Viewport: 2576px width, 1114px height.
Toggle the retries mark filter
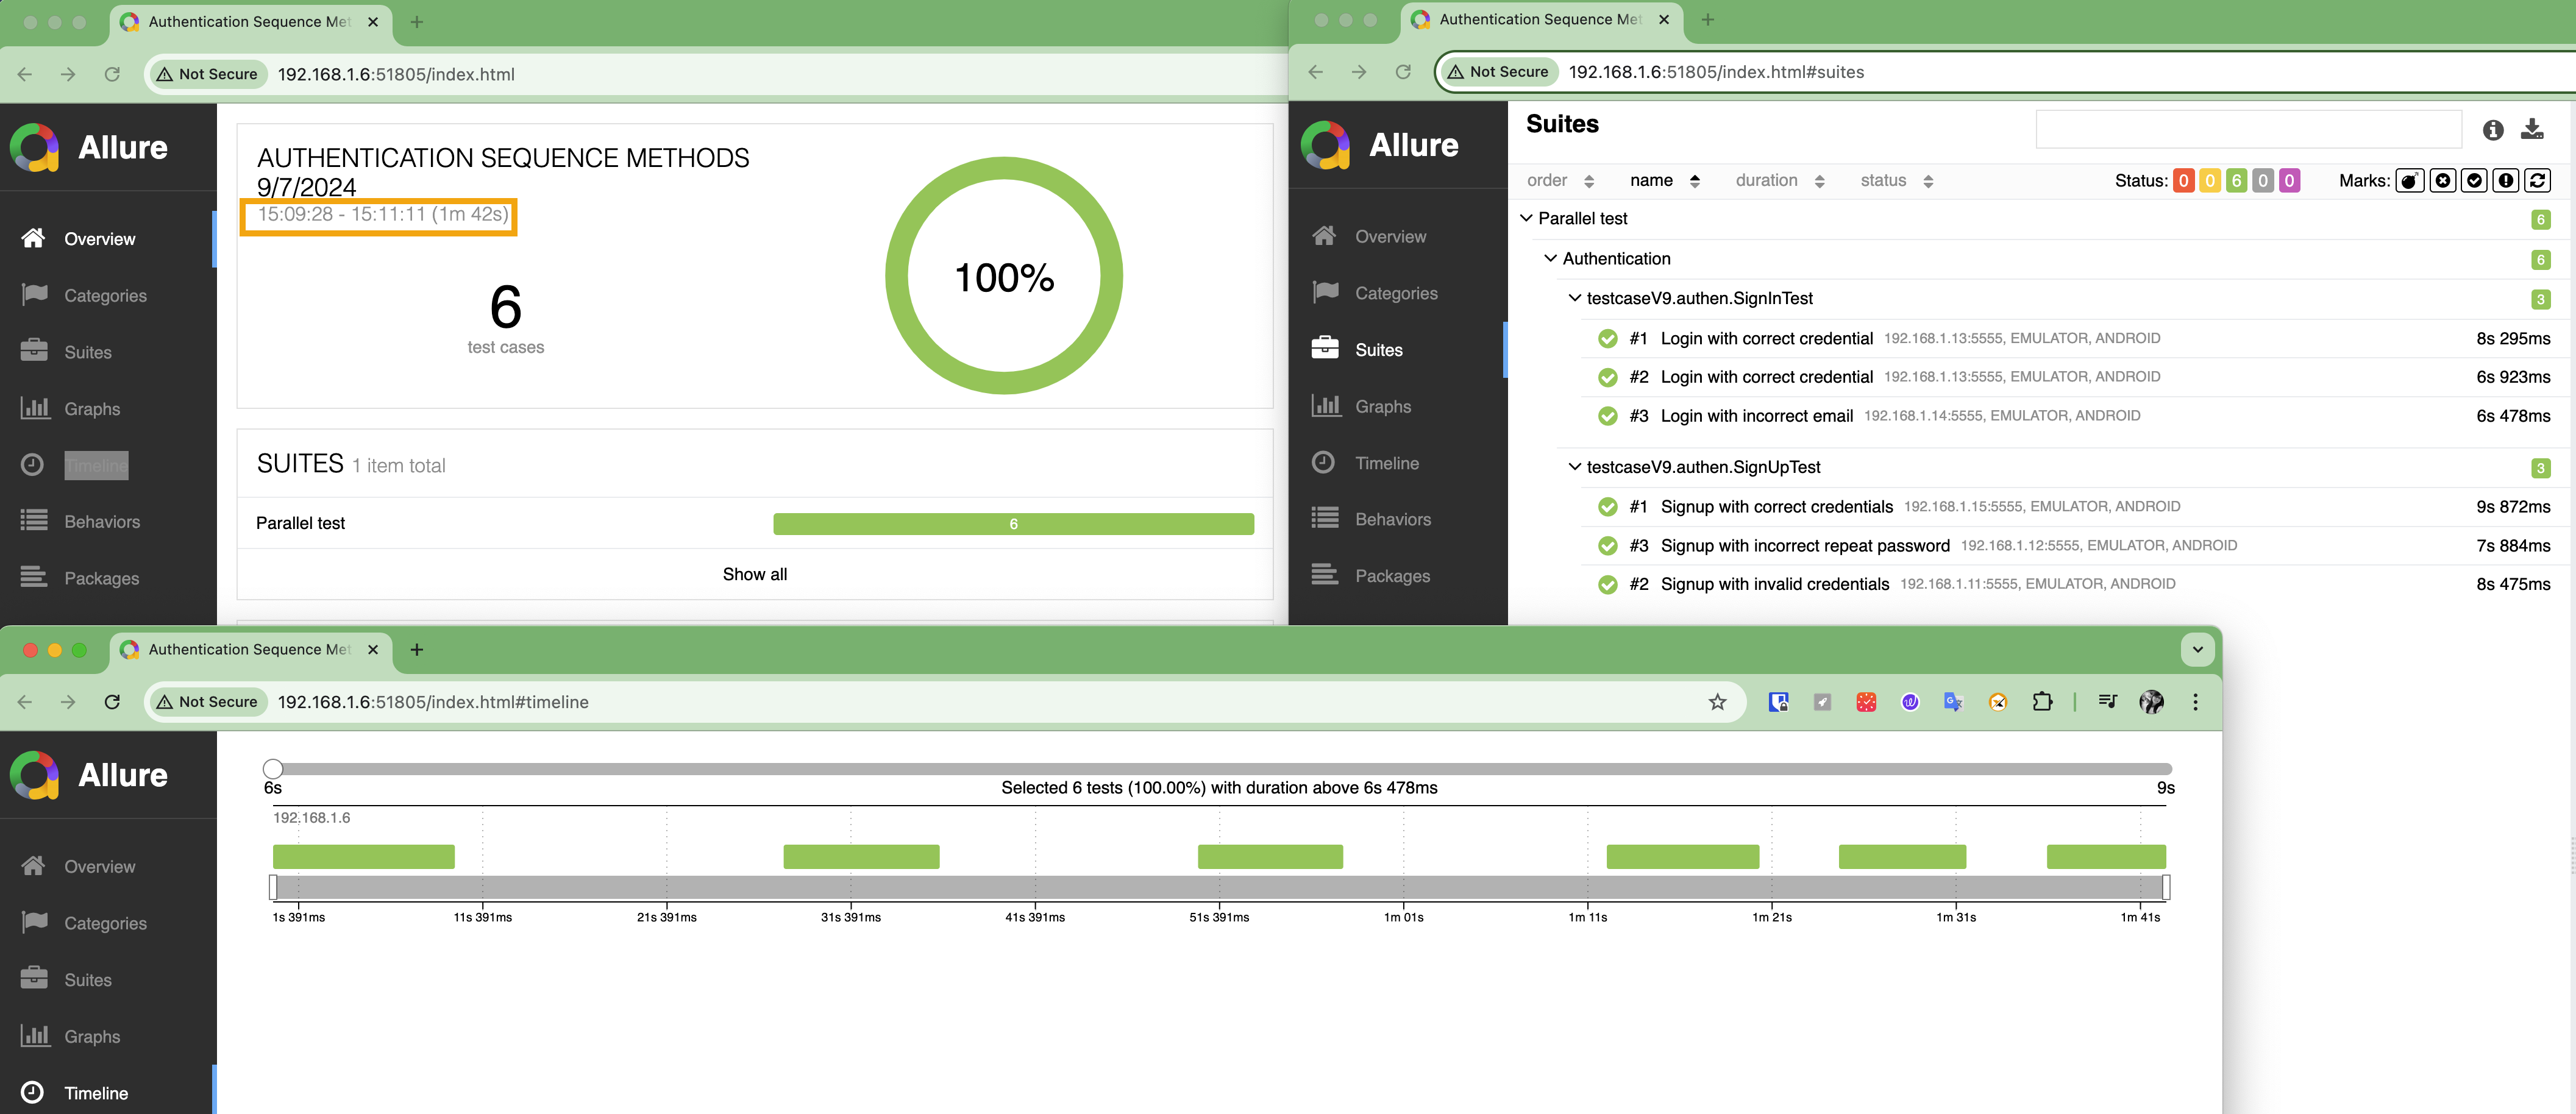point(2537,180)
